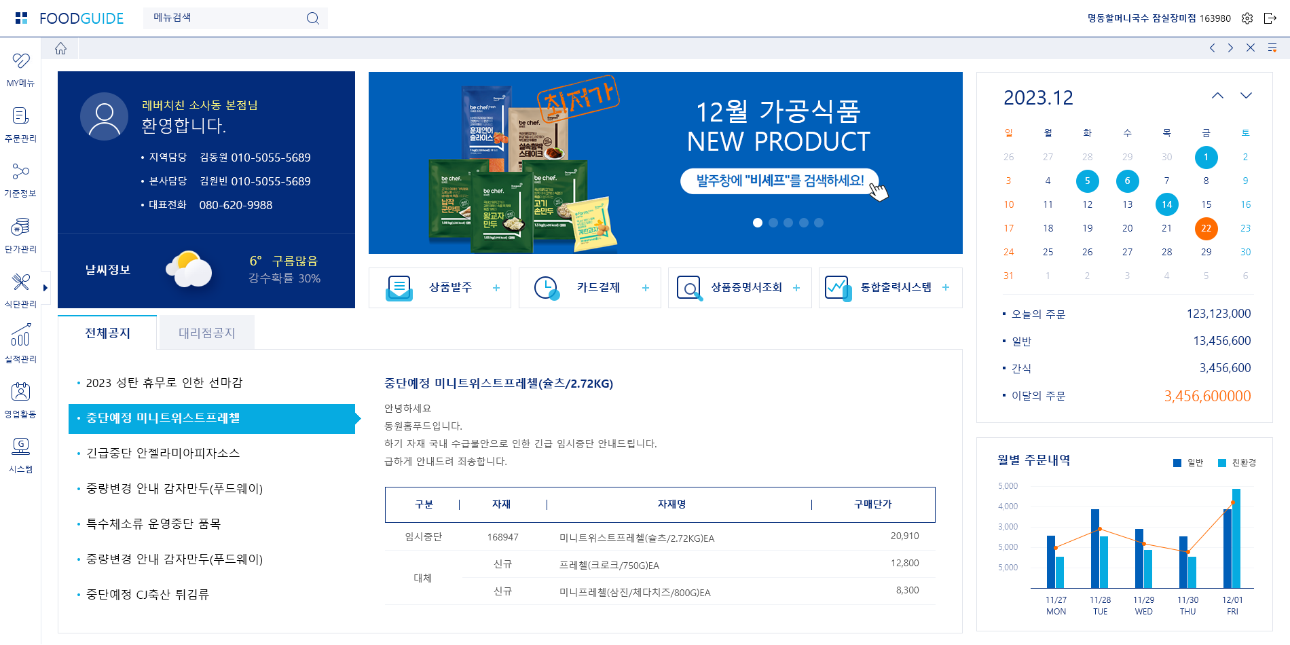Click the 일반 legend swatch

pyautogui.click(x=1177, y=463)
